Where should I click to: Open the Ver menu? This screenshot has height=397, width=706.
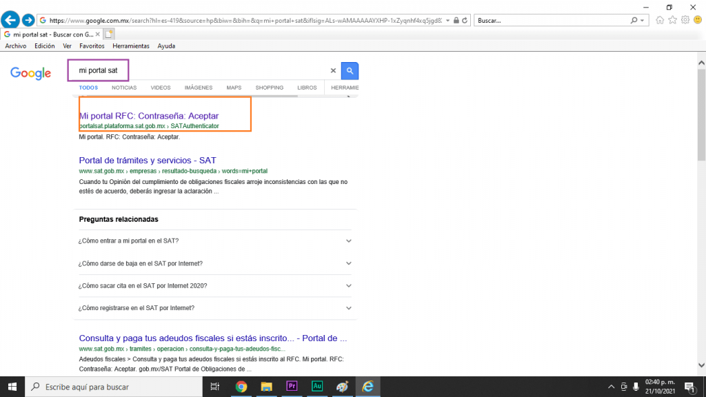coord(67,46)
